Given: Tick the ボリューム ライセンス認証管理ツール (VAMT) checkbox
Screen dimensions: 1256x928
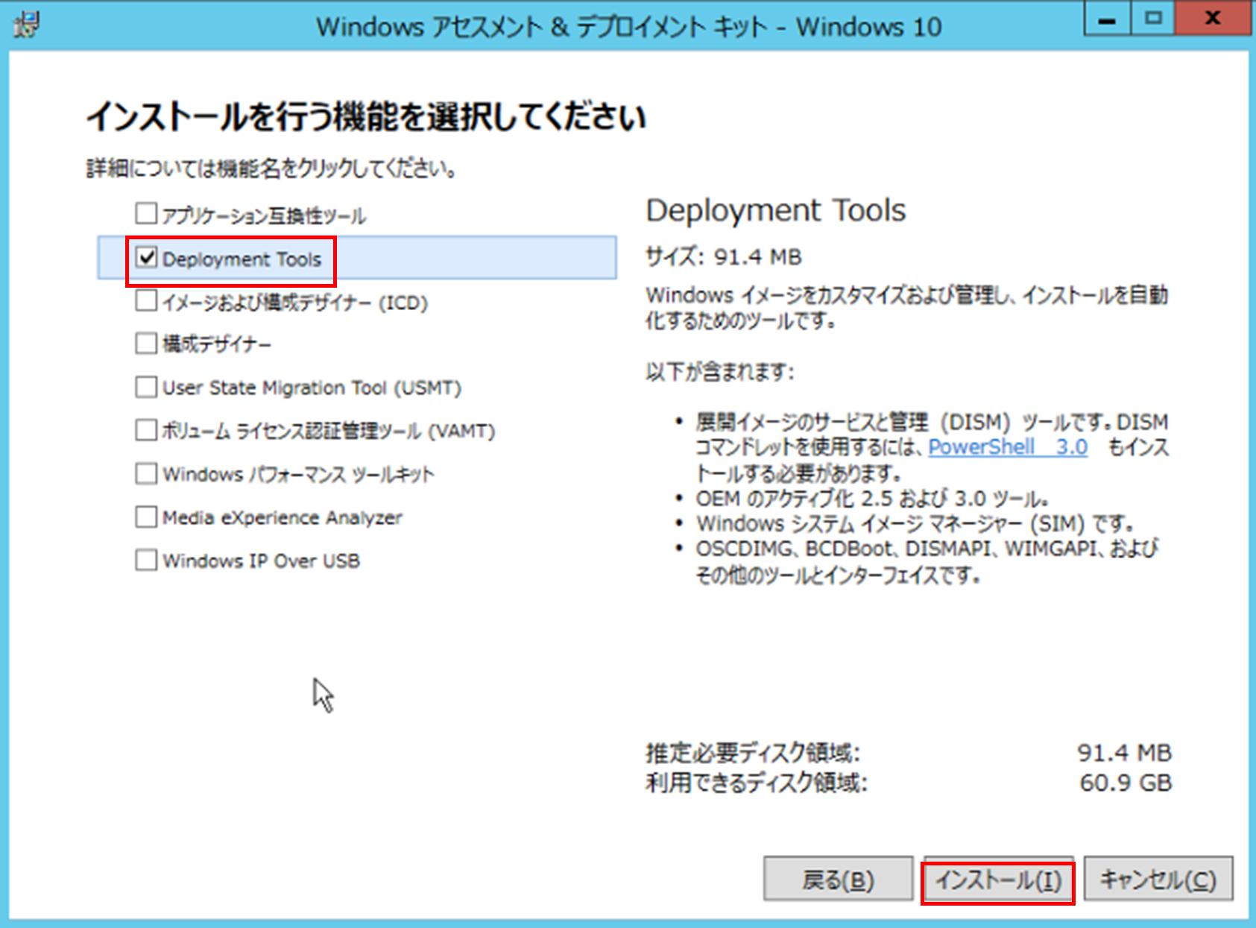Looking at the screenshot, I should (146, 430).
